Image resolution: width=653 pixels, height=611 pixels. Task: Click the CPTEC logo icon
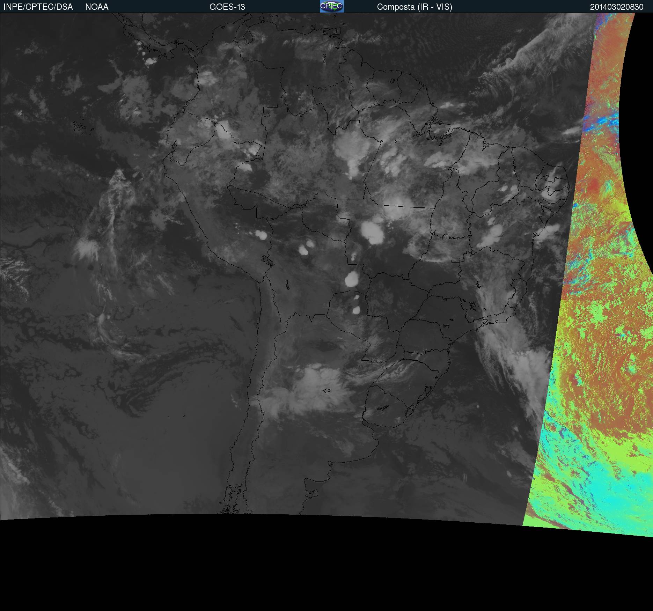click(x=332, y=6)
